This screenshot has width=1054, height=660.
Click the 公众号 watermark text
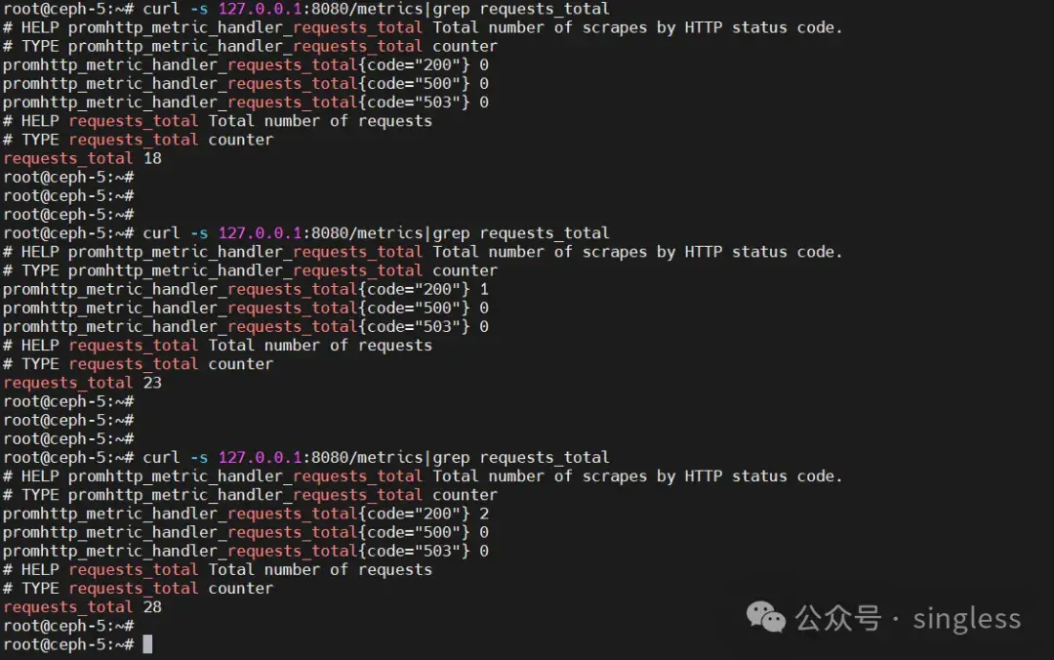tap(837, 618)
